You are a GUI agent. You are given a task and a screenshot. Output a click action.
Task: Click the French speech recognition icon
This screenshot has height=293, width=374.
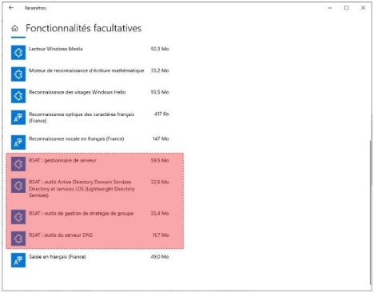(x=18, y=142)
